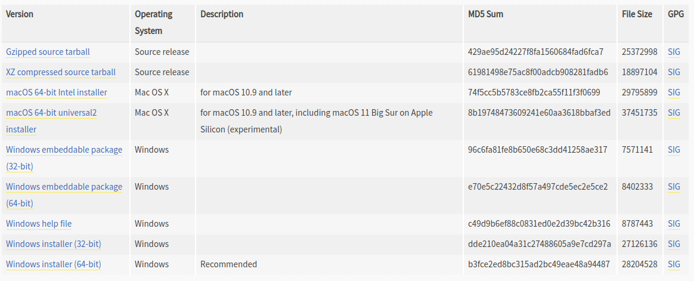Download the recommended Windows installer (64-bit)
Image resolution: width=694 pixels, height=281 pixels.
point(54,265)
